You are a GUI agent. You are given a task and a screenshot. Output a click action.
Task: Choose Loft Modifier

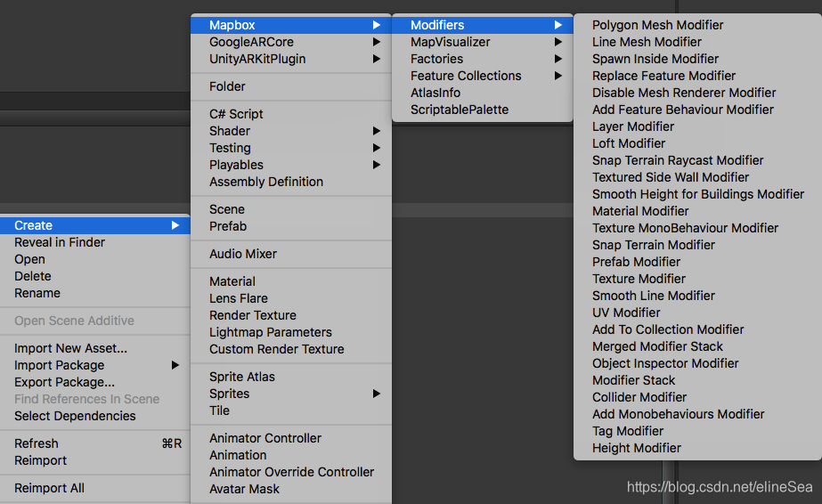[697, 143]
